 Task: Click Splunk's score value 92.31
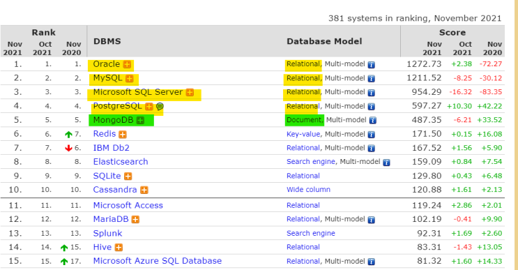tap(429, 233)
